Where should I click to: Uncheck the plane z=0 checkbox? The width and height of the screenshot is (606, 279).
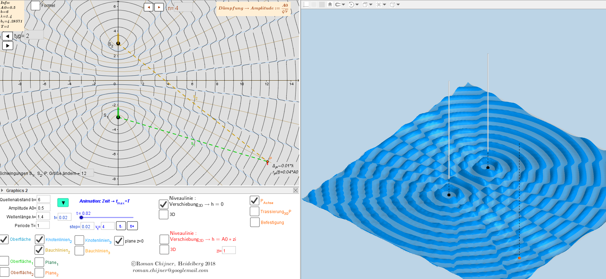click(119, 241)
